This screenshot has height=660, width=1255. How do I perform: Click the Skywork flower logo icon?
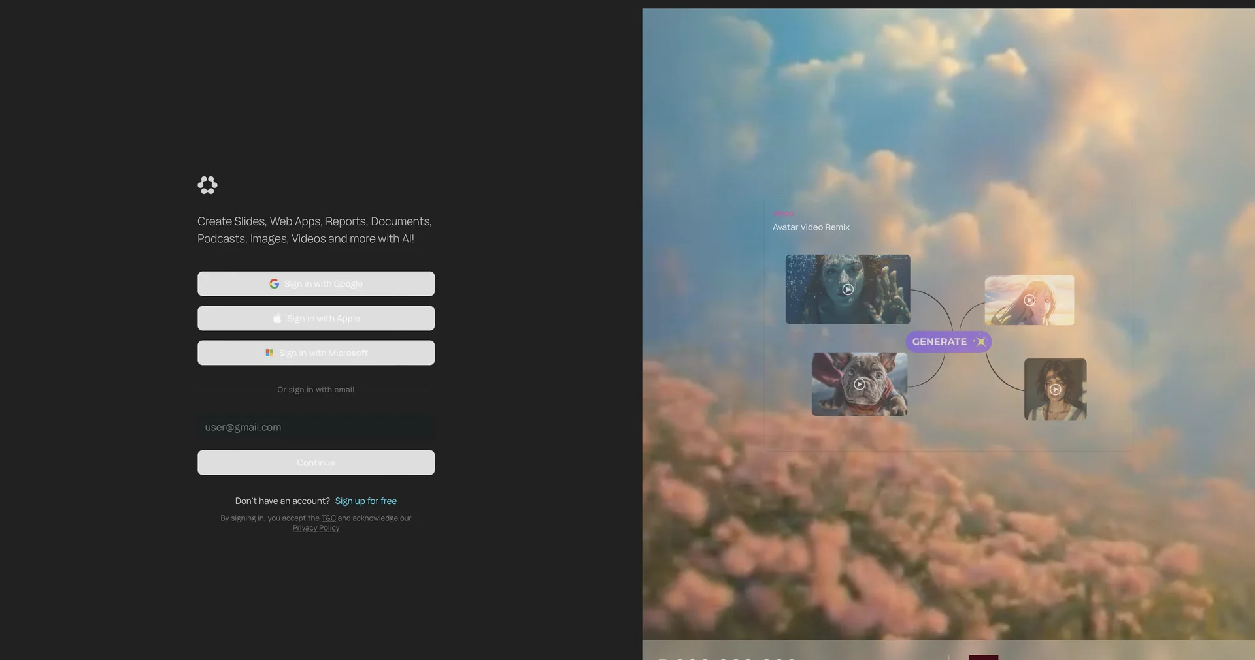click(x=207, y=185)
